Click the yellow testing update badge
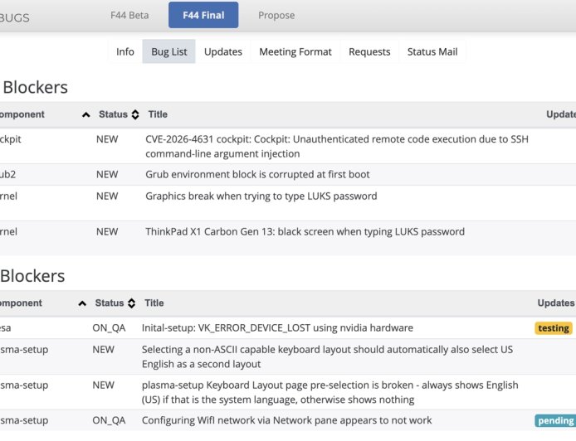This screenshot has height=441, width=576. tap(554, 328)
